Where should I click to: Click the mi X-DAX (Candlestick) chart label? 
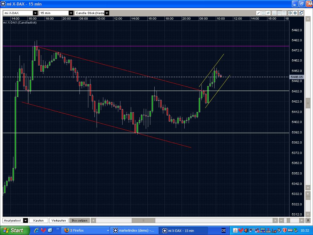pyautogui.click(x=20, y=23)
